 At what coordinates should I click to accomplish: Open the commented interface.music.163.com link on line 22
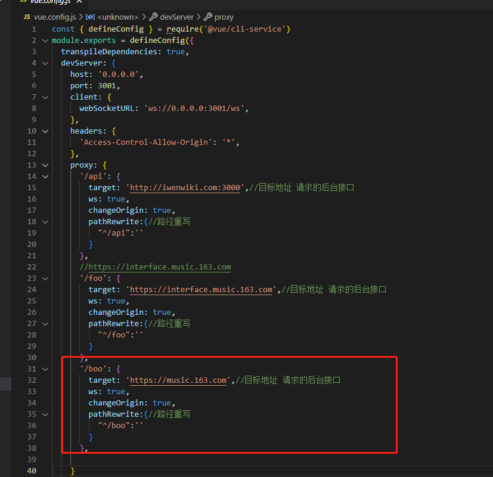point(160,267)
